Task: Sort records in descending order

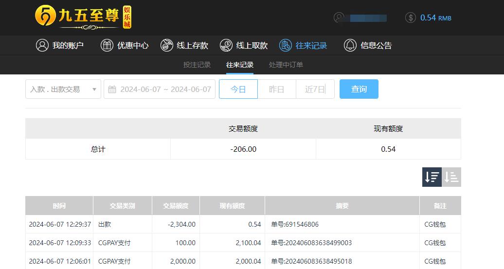Action: (x=432, y=177)
